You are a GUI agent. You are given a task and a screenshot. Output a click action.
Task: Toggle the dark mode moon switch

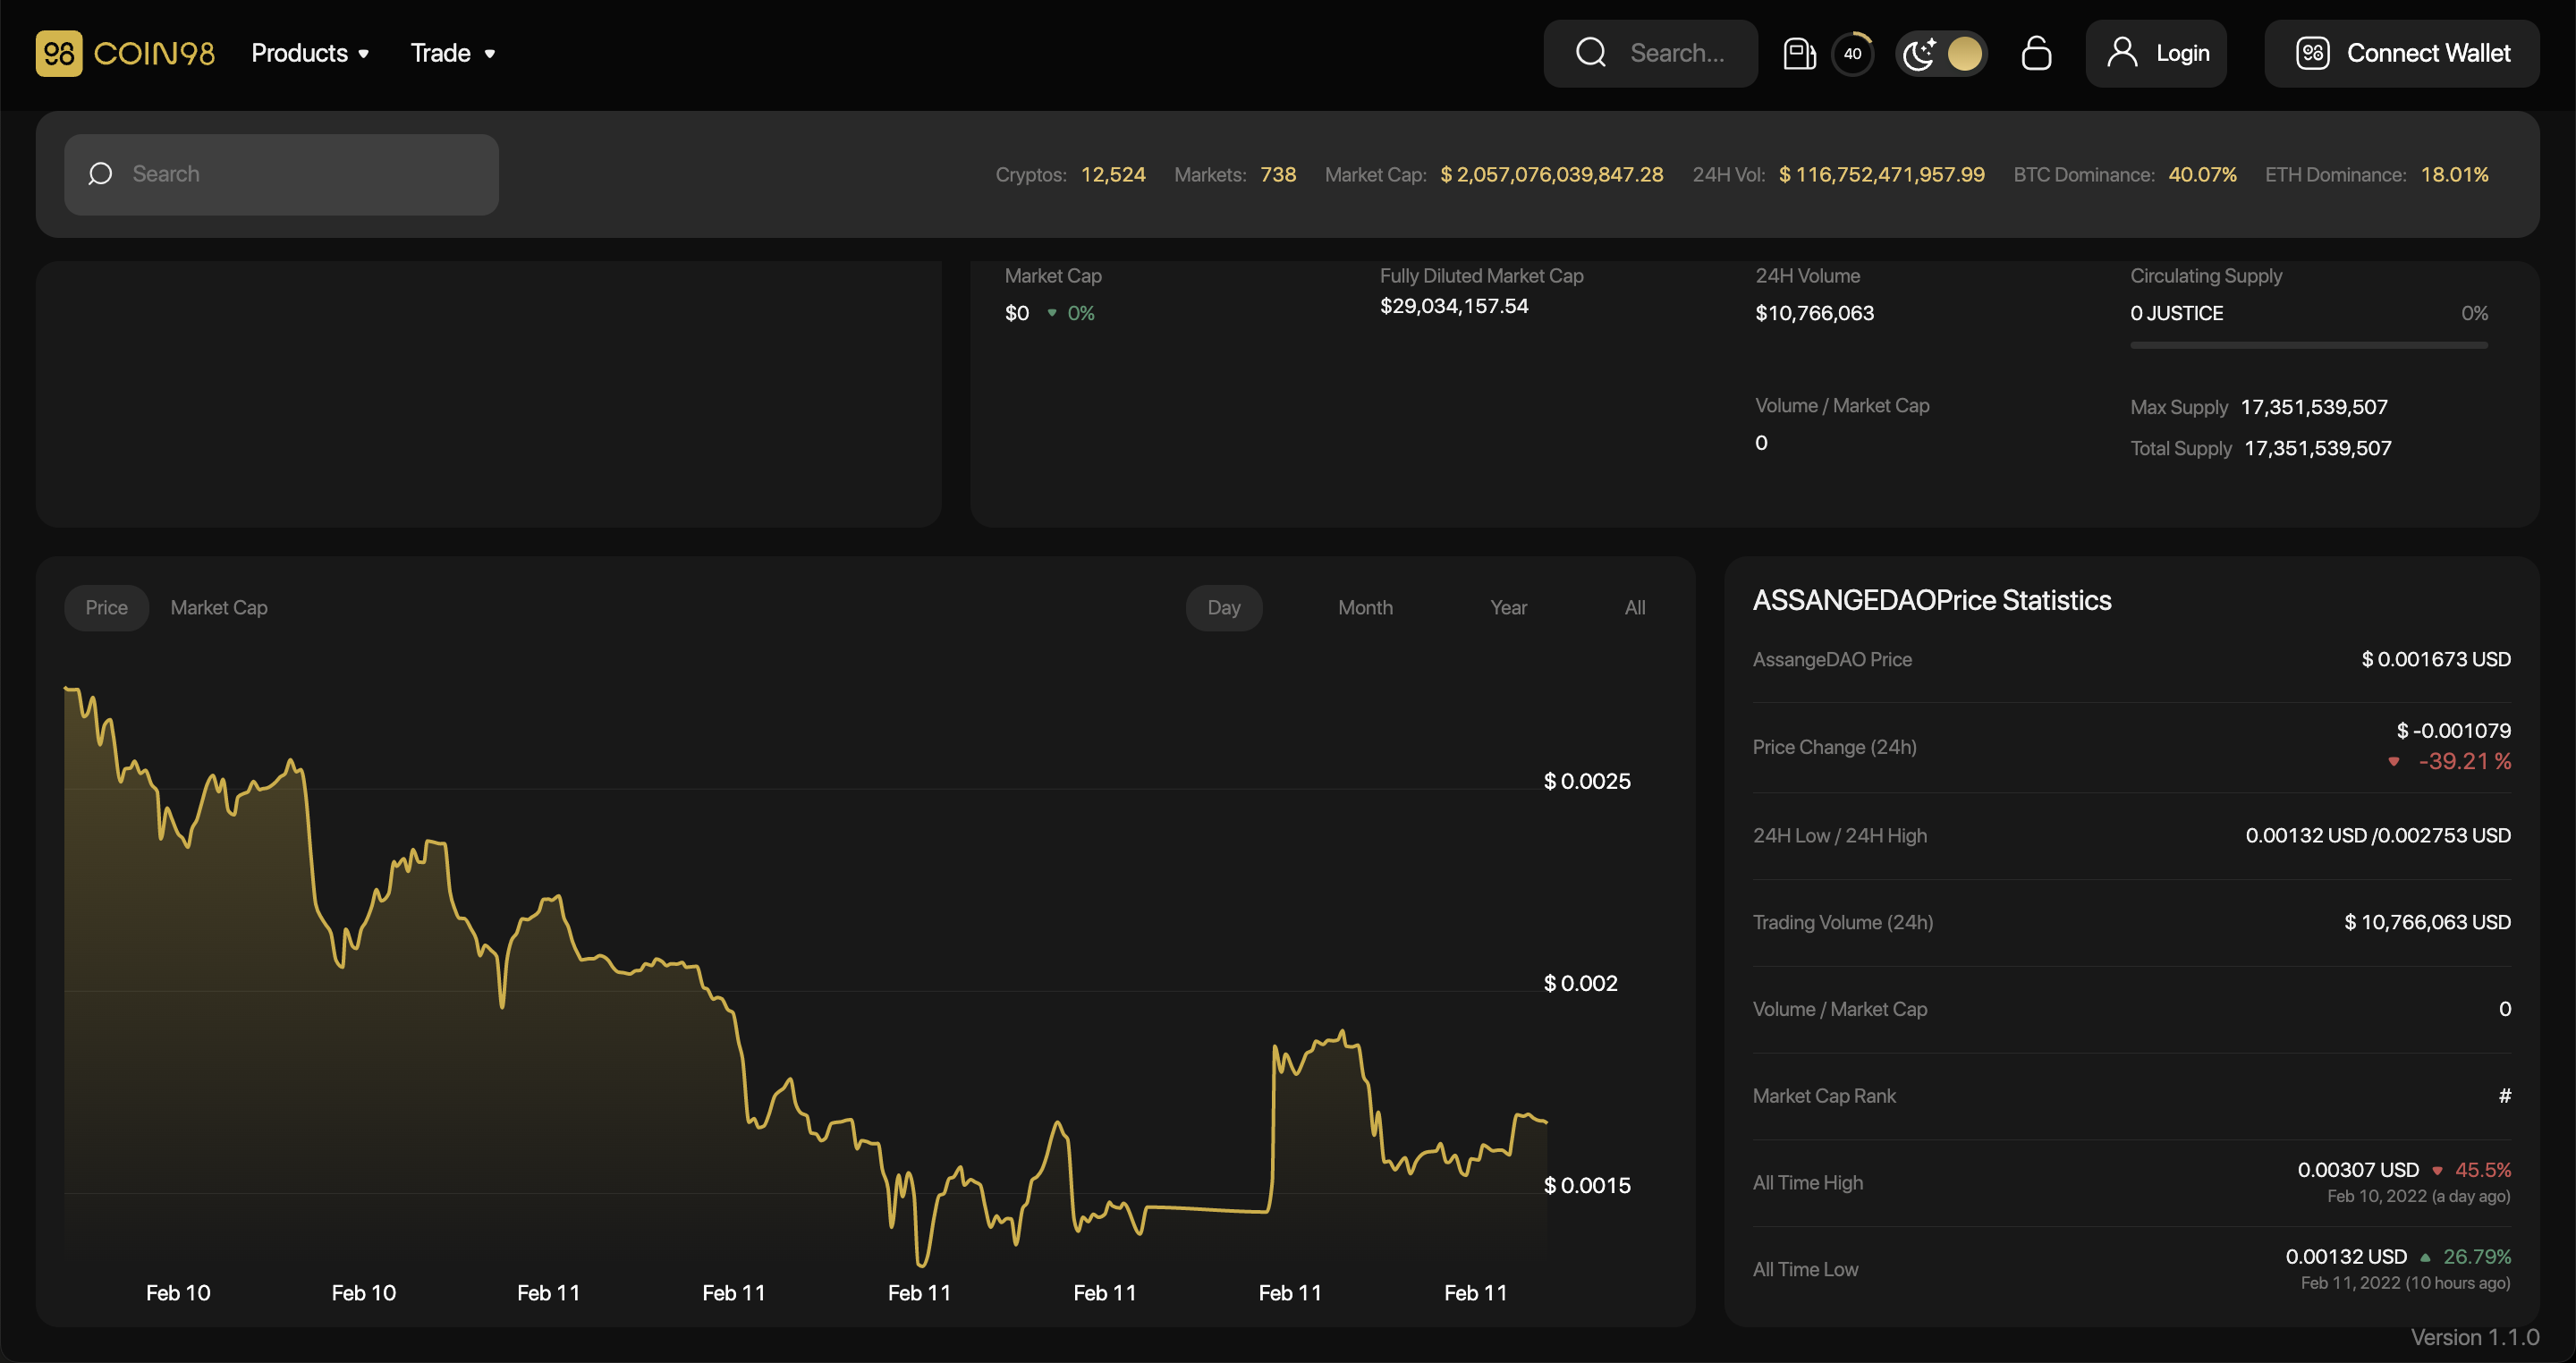point(1941,53)
